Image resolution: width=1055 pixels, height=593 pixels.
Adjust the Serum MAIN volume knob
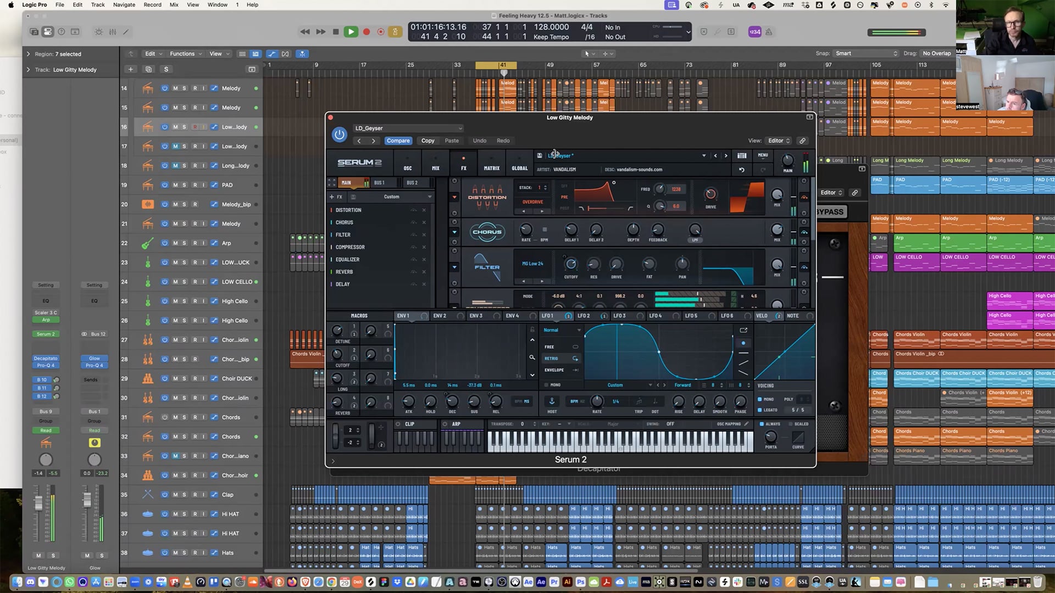click(x=787, y=160)
